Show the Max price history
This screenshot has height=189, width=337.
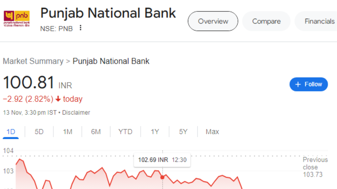pyautogui.click(x=212, y=132)
